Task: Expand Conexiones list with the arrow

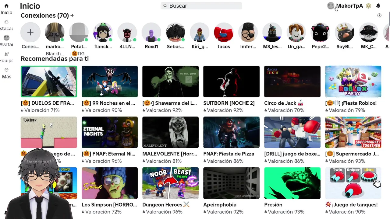Action: coord(72,16)
